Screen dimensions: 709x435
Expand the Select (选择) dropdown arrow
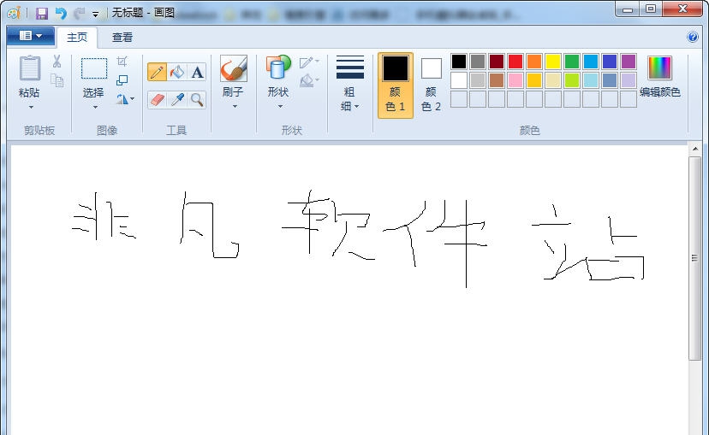(x=95, y=107)
